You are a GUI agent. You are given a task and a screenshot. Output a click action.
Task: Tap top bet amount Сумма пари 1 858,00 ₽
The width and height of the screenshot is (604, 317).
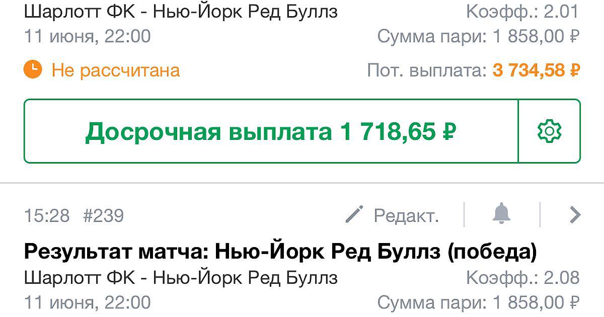(478, 36)
